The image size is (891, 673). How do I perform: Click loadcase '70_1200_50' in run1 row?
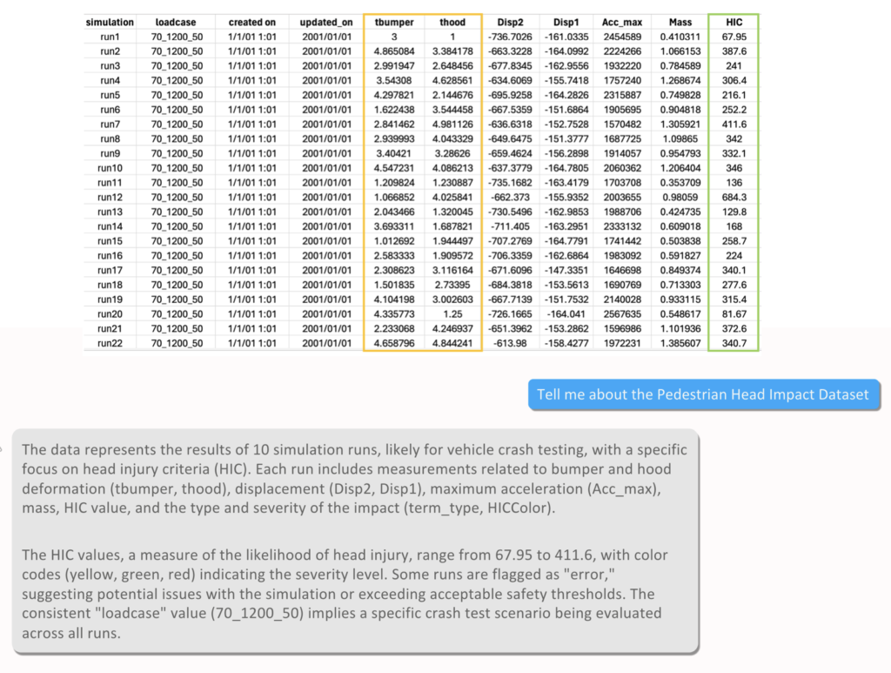tap(177, 37)
